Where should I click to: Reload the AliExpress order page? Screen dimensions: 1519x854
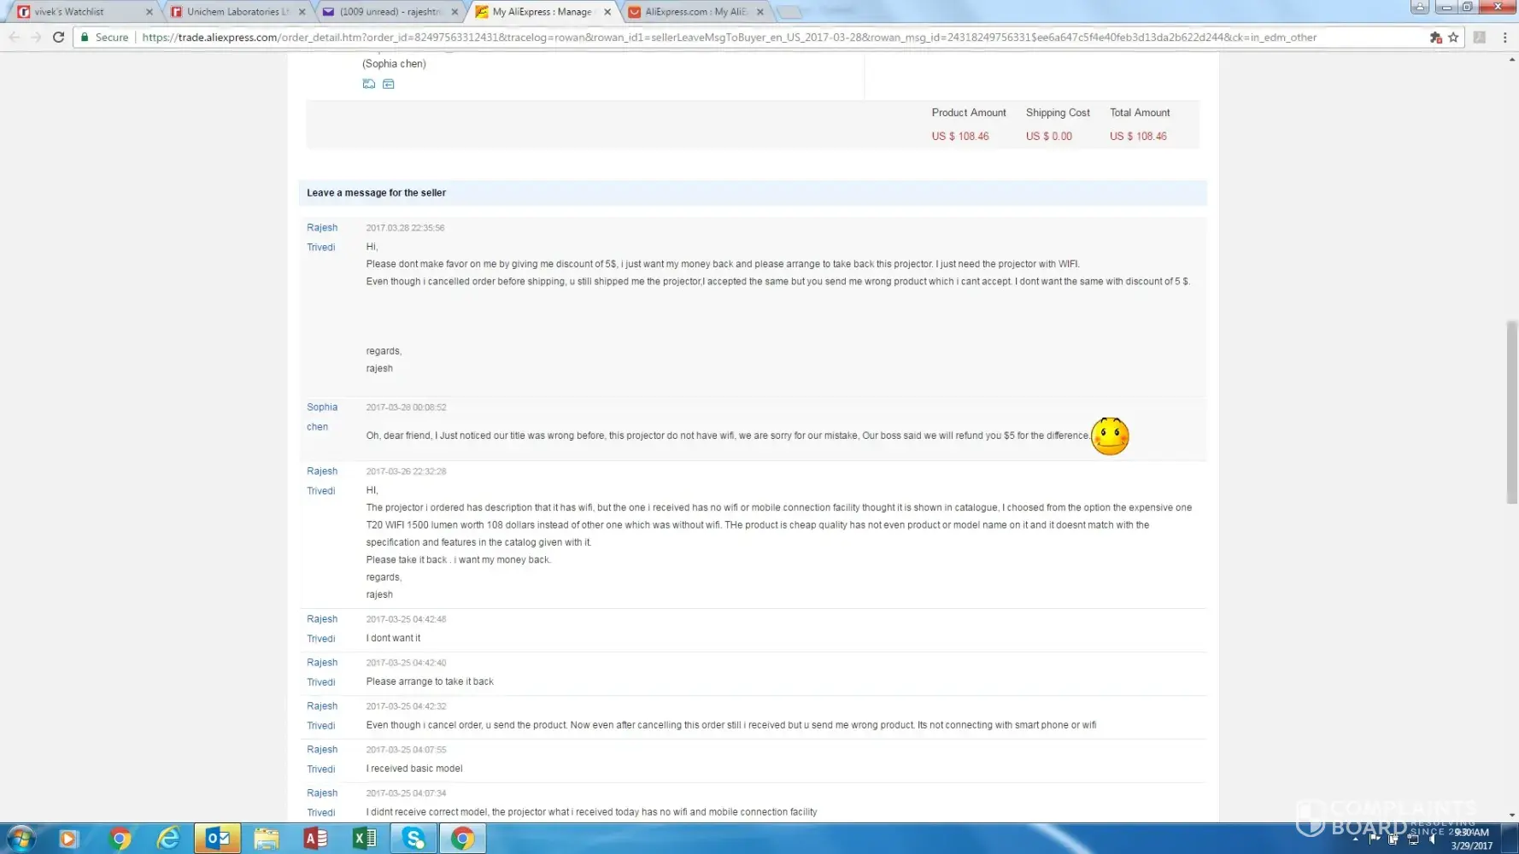58,38
